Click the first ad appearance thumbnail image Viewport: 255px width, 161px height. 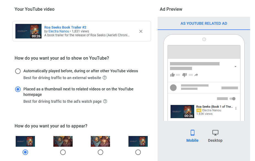coord(25,141)
